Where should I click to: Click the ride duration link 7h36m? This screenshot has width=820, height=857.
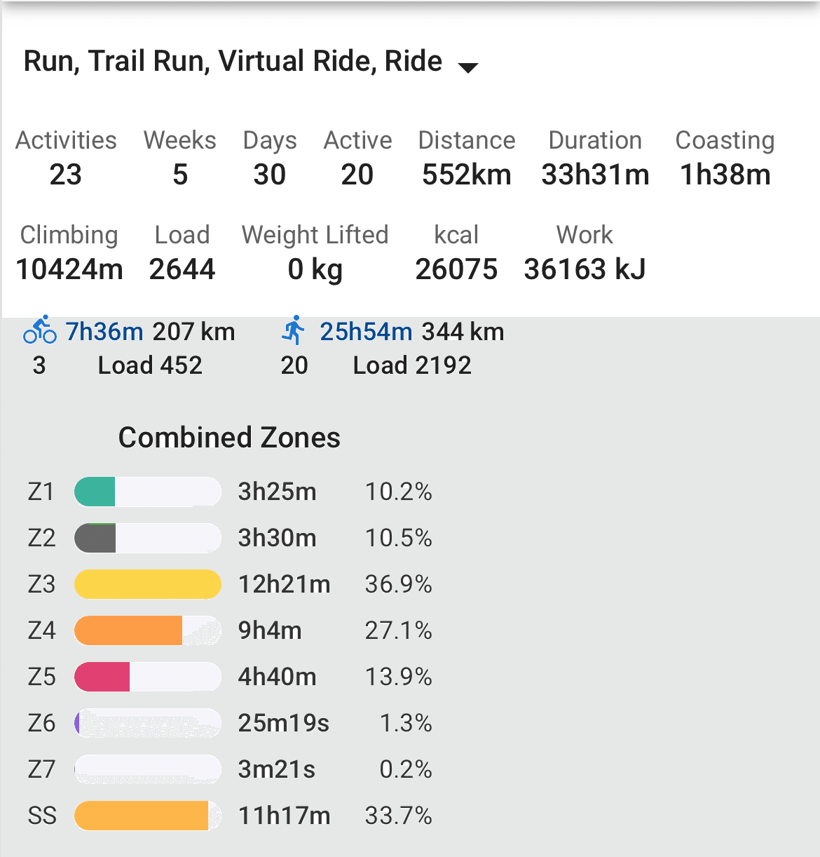click(x=104, y=332)
